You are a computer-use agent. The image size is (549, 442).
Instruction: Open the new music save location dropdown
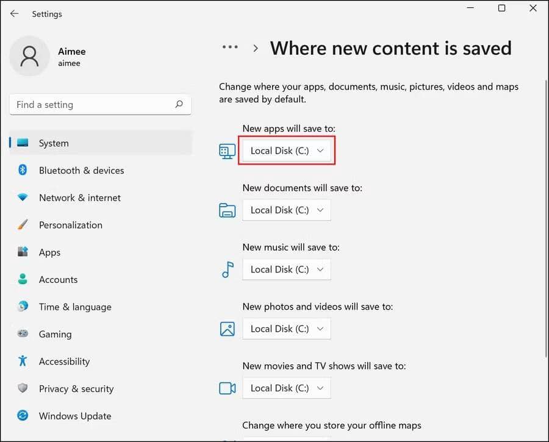coord(285,269)
